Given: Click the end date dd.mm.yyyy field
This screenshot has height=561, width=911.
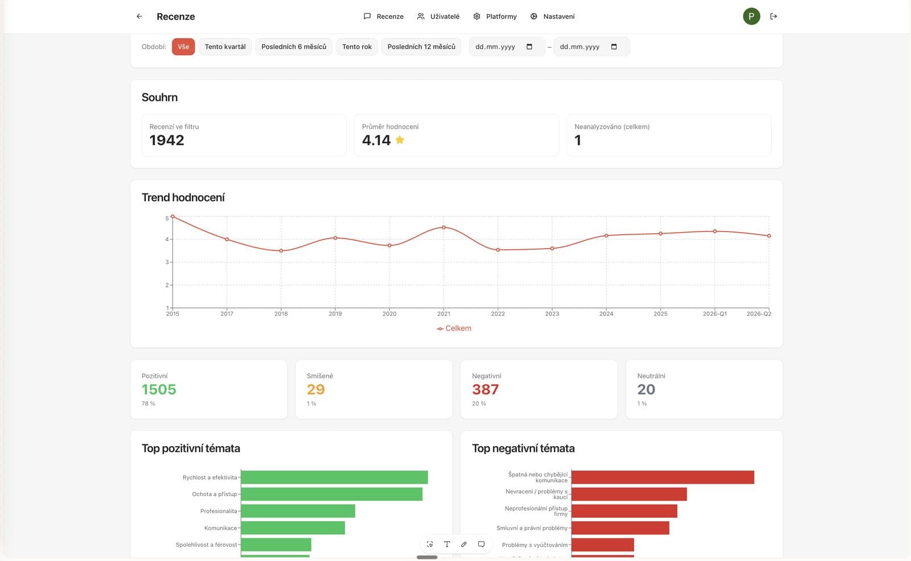Looking at the screenshot, I should point(591,47).
